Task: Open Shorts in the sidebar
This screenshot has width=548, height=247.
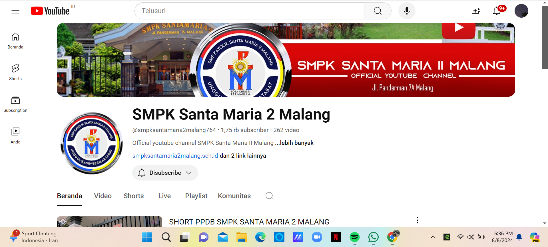Action: [x=15, y=72]
